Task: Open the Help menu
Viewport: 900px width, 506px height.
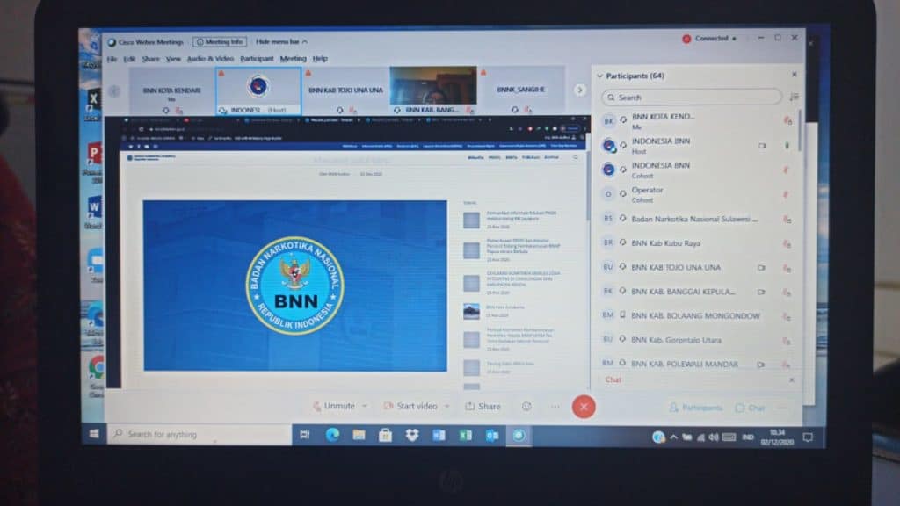Action: coord(320,59)
